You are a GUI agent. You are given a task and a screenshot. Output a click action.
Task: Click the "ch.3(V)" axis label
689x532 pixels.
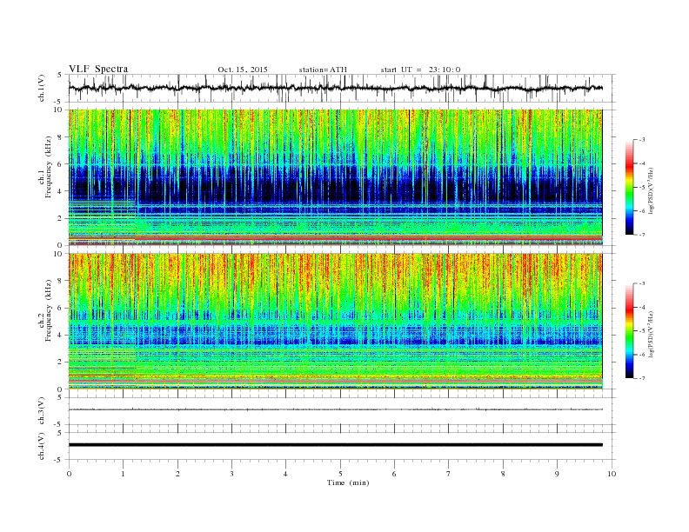pos(42,411)
